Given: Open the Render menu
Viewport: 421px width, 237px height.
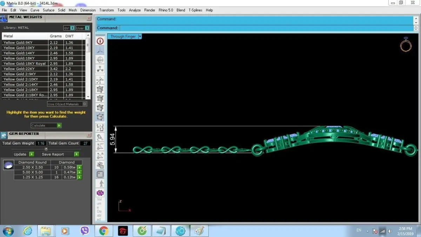Looking at the screenshot, I should pyautogui.click(x=150, y=10).
